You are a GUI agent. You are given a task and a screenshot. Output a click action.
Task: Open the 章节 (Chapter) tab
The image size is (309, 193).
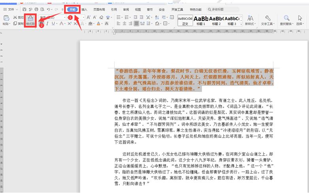pyautogui.click(x=150, y=9)
